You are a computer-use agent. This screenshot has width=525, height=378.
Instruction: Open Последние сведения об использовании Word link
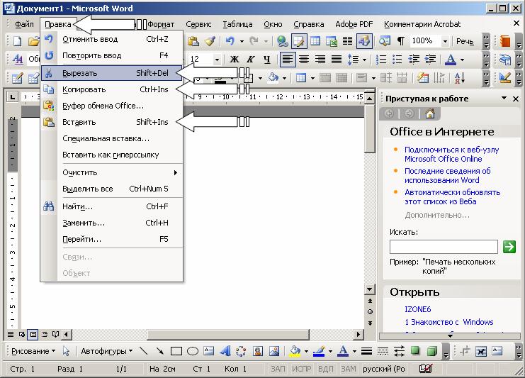pyautogui.click(x=447, y=176)
